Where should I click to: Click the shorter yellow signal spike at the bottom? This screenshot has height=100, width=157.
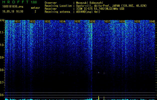point(104,98)
